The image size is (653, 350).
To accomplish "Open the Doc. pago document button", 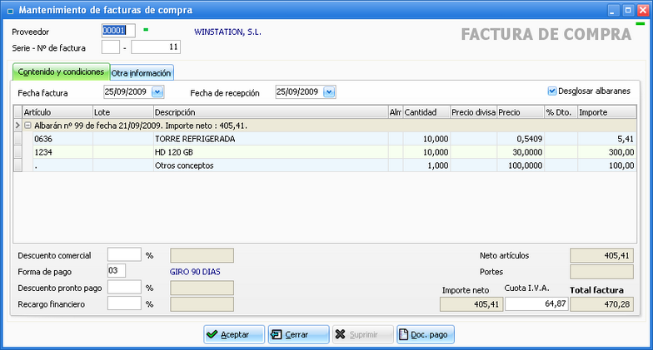I will (x=426, y=334).
